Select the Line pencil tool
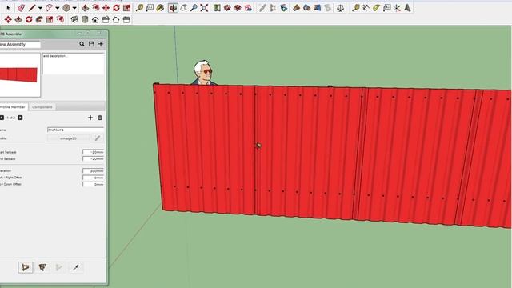 point(32,8)
